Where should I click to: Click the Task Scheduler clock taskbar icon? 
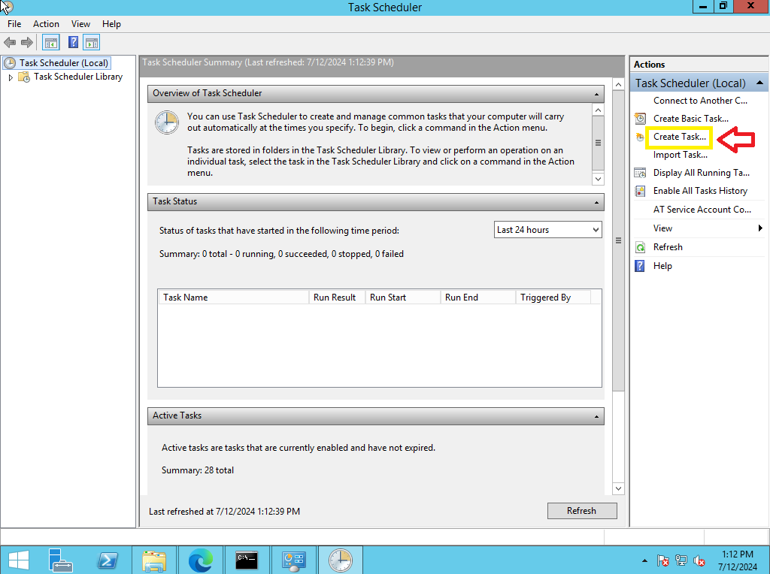coord(341,560)
